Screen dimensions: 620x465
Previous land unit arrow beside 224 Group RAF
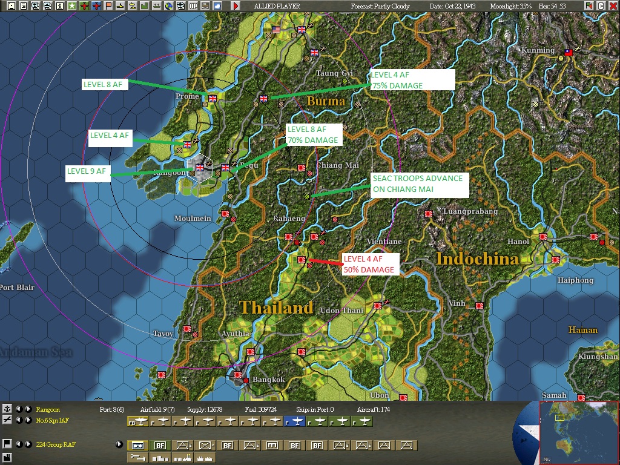(x=19, y=444)
